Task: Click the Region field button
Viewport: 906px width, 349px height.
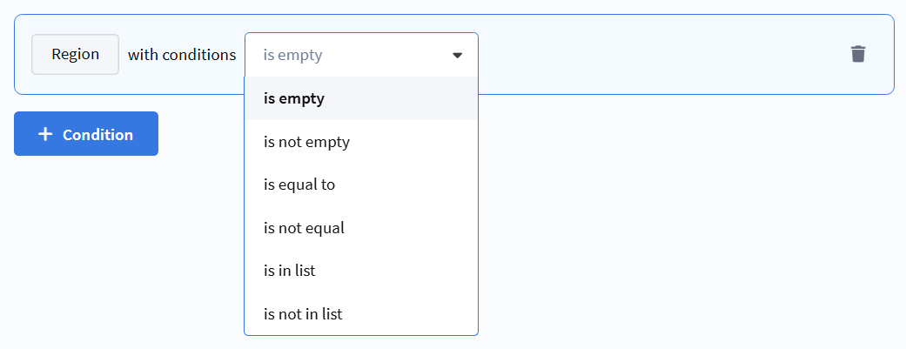Action: pos(75,54)
